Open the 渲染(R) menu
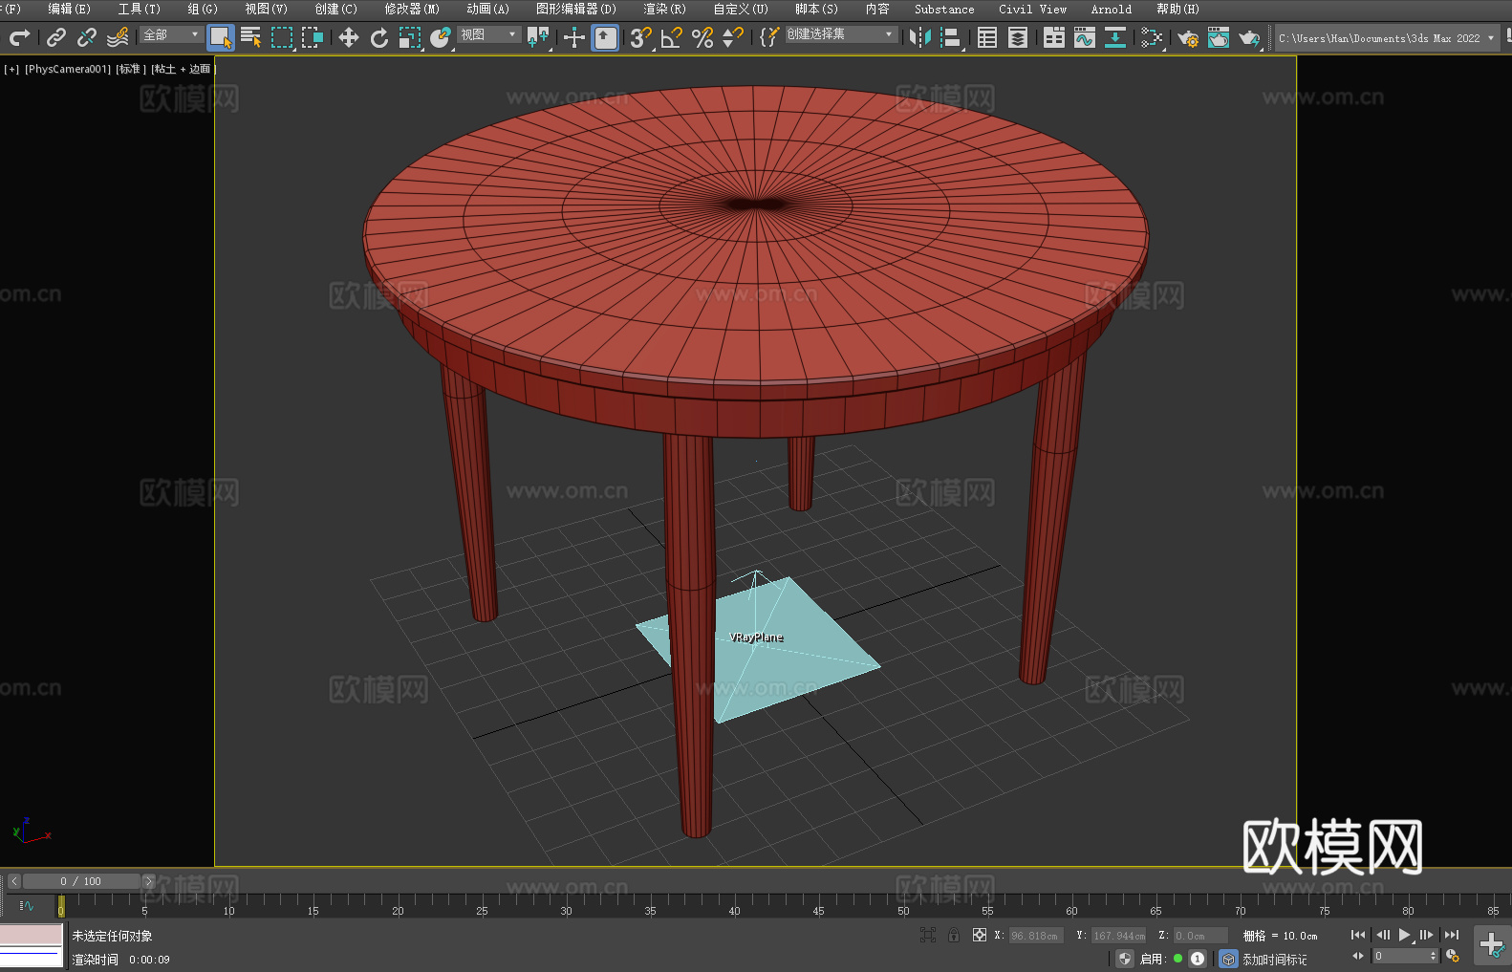The height and width of the screenshot is (972, 1512). coord(664,9)
